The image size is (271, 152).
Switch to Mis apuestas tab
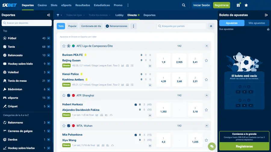point(257,23)
